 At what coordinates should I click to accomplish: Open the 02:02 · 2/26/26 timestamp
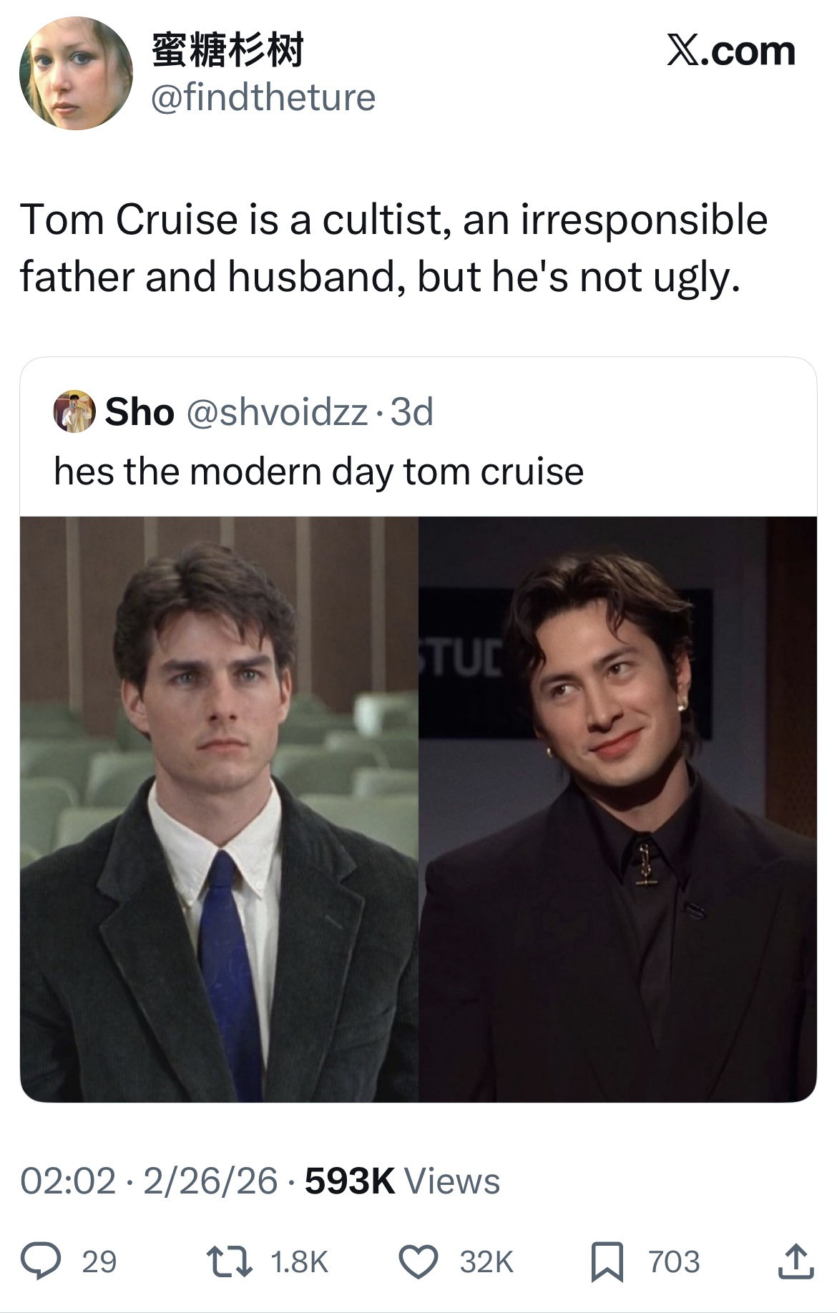(x=149, y=1181)
